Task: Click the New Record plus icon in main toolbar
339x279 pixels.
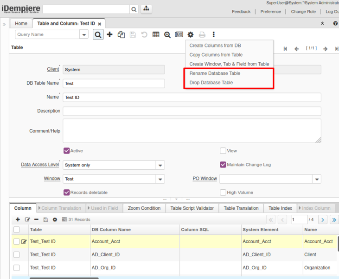Action: (x=109, y=34)
